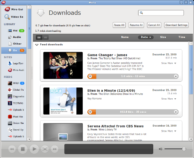
Task: Collapse the Feed downloads section
Action: click(37, 45)
